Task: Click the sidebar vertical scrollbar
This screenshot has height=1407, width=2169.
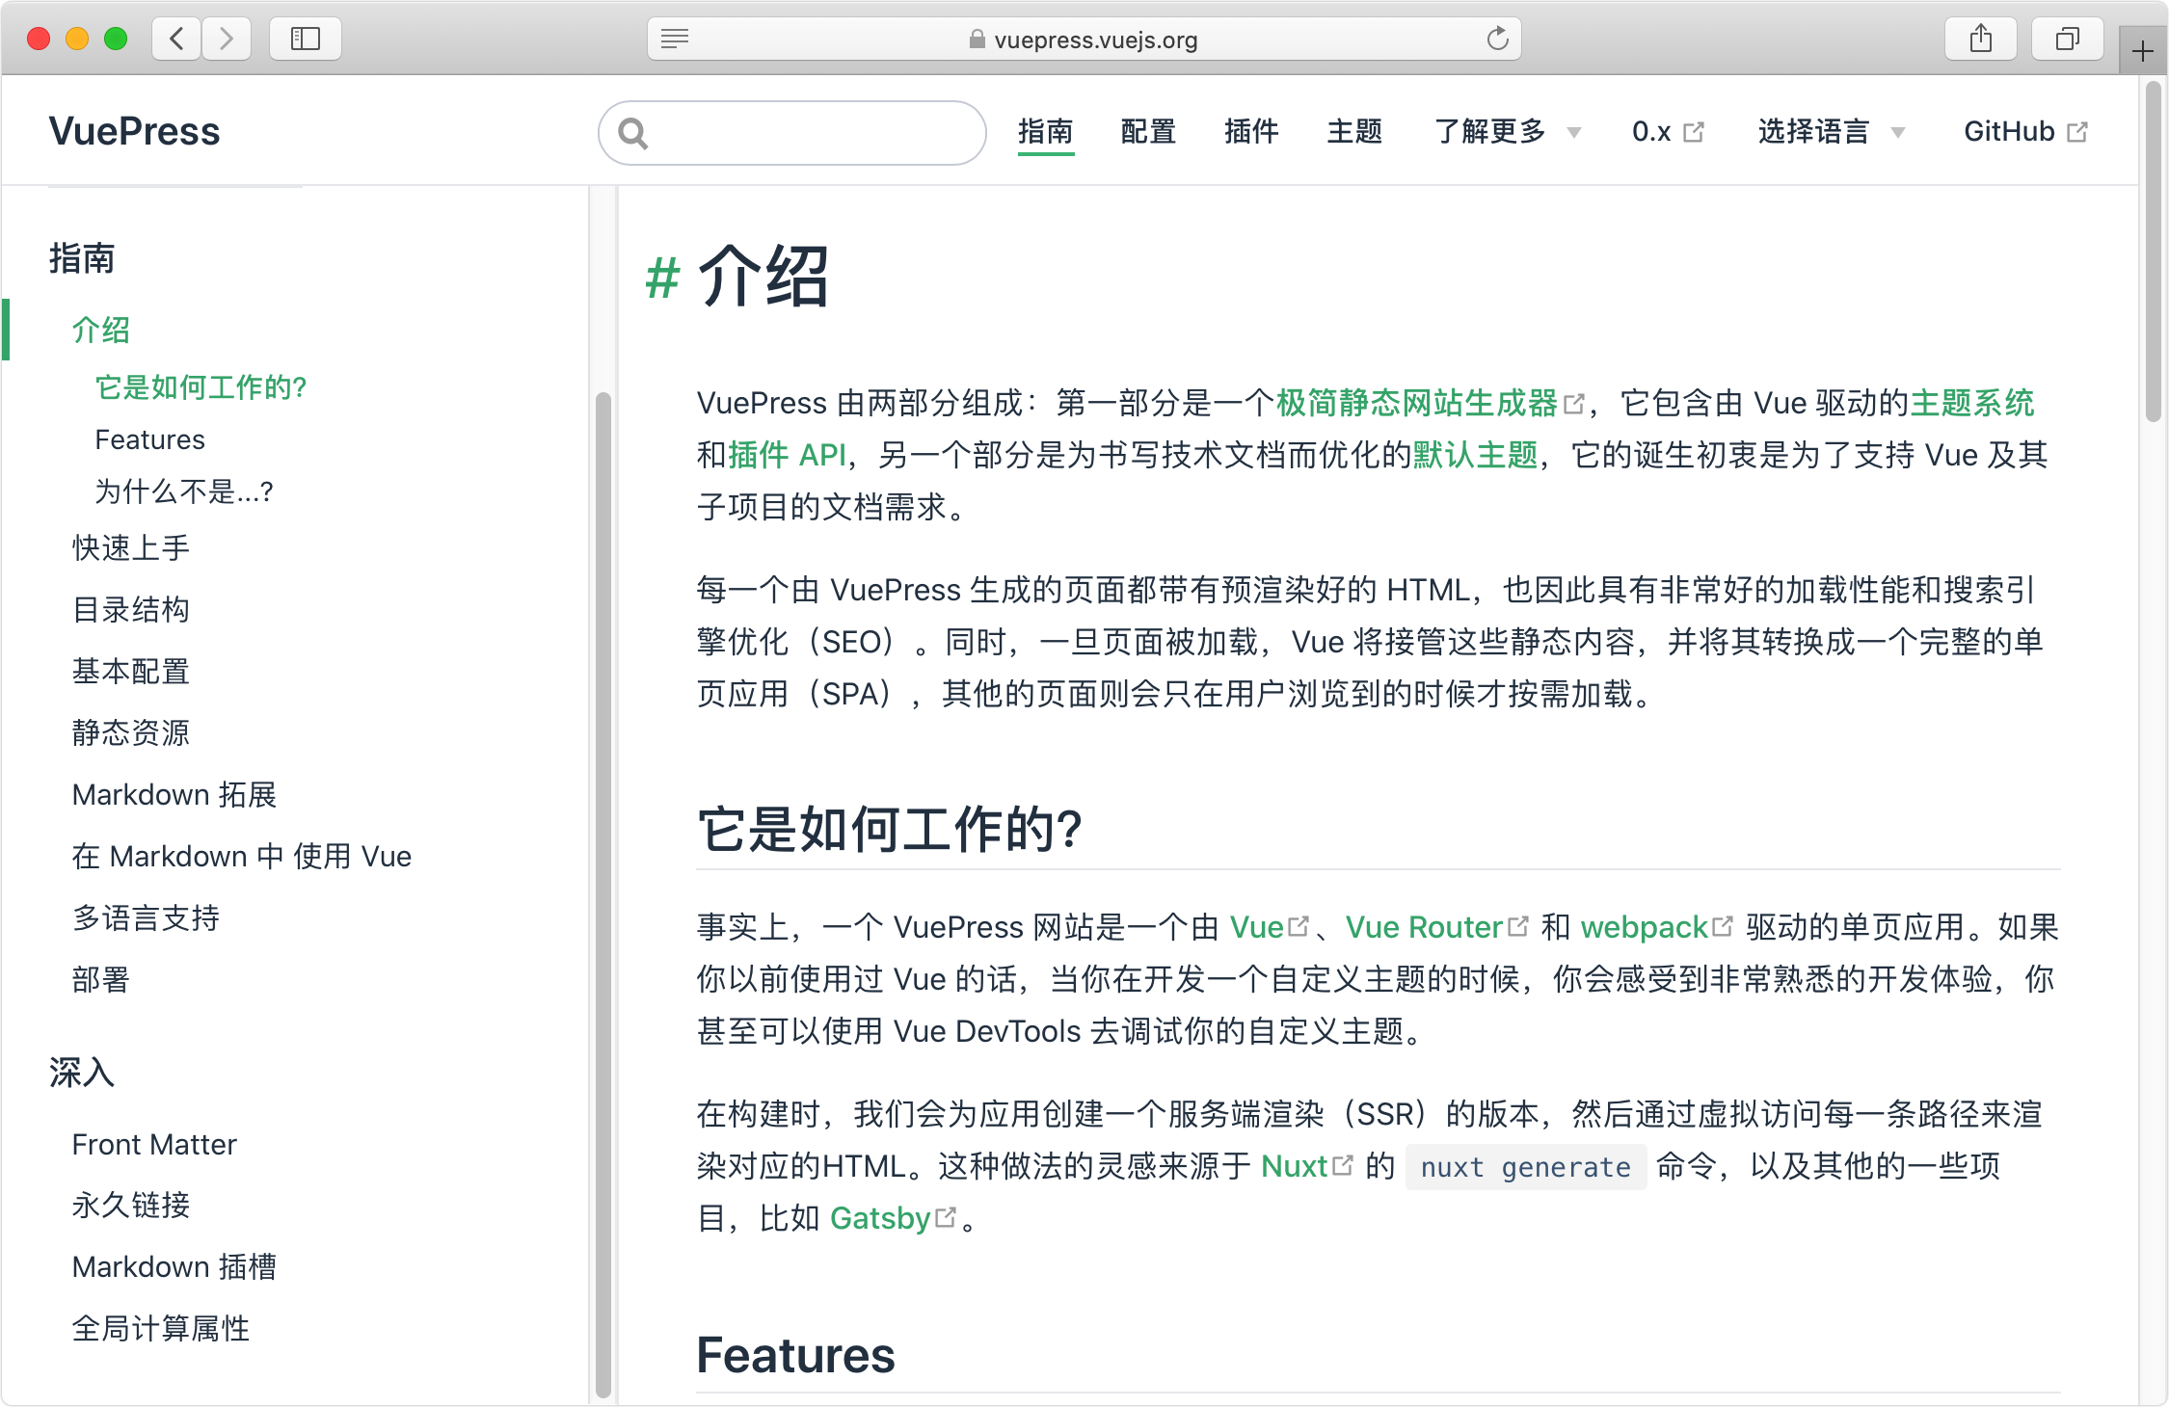Action: tap(603, 894)
